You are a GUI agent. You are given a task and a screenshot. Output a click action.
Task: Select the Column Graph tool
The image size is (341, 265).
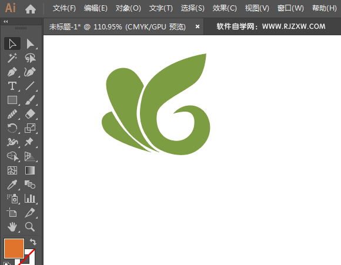(x=30, y=199)
